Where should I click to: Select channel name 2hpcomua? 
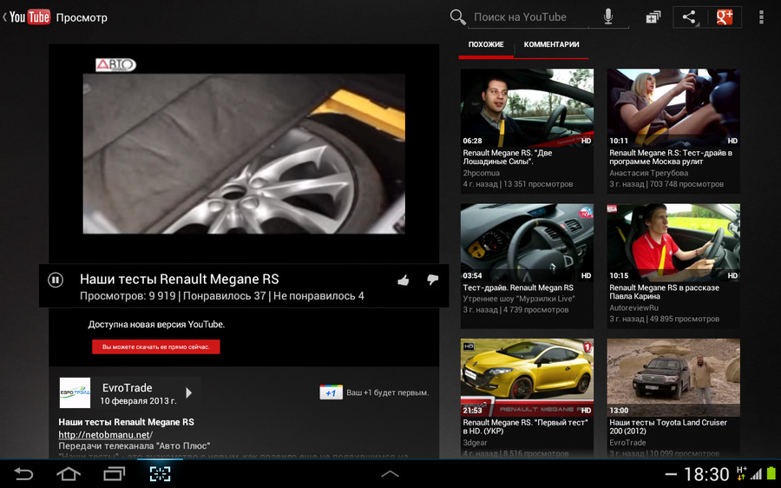481,173
